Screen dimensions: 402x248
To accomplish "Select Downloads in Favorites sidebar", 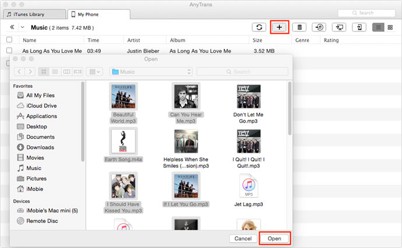I will pos(40,148).
